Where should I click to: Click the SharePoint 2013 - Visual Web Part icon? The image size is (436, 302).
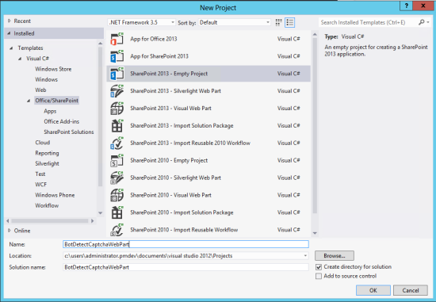pyautogui.click(x=117, y=108)
